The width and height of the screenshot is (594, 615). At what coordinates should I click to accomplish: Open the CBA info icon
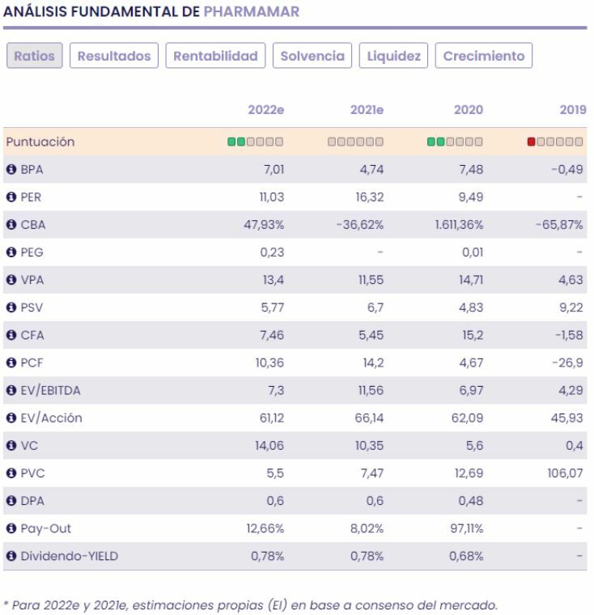click(x=11, y=225)
